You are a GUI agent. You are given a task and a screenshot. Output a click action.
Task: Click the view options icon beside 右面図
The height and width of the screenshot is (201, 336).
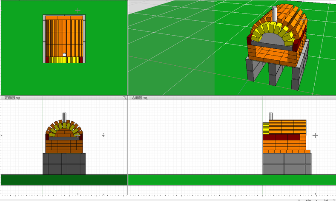(146, 98)
